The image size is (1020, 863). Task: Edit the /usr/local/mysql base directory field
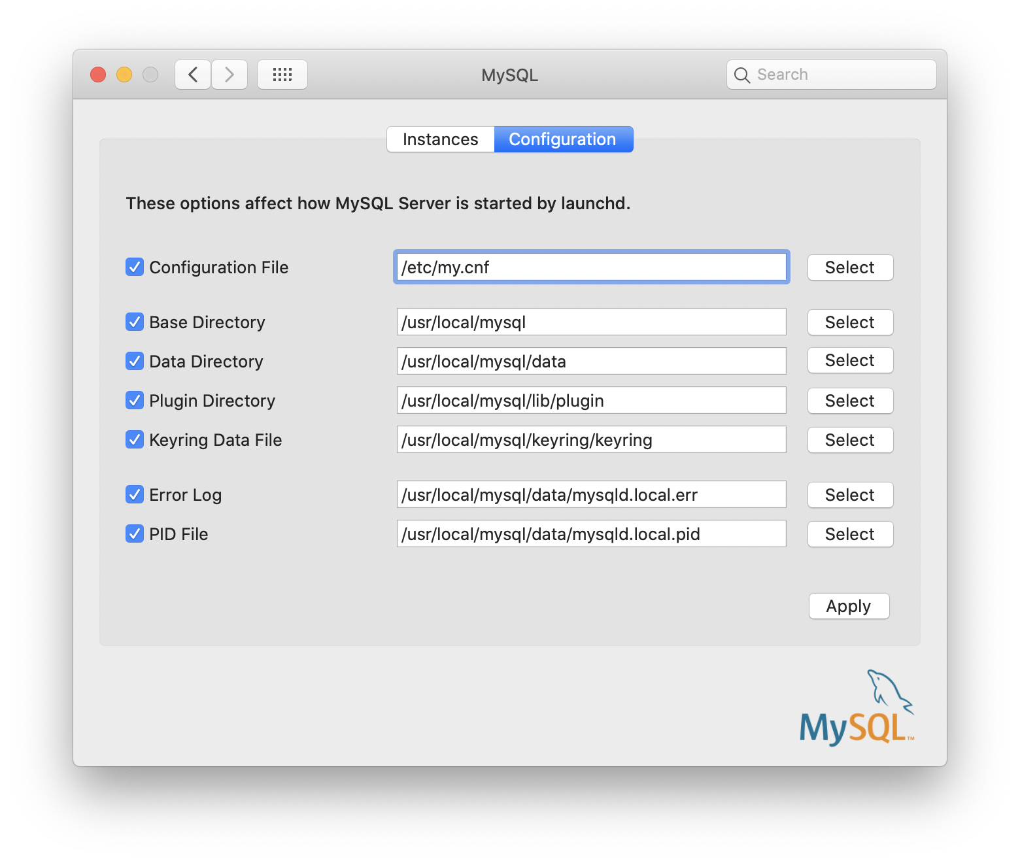point(591,322)
